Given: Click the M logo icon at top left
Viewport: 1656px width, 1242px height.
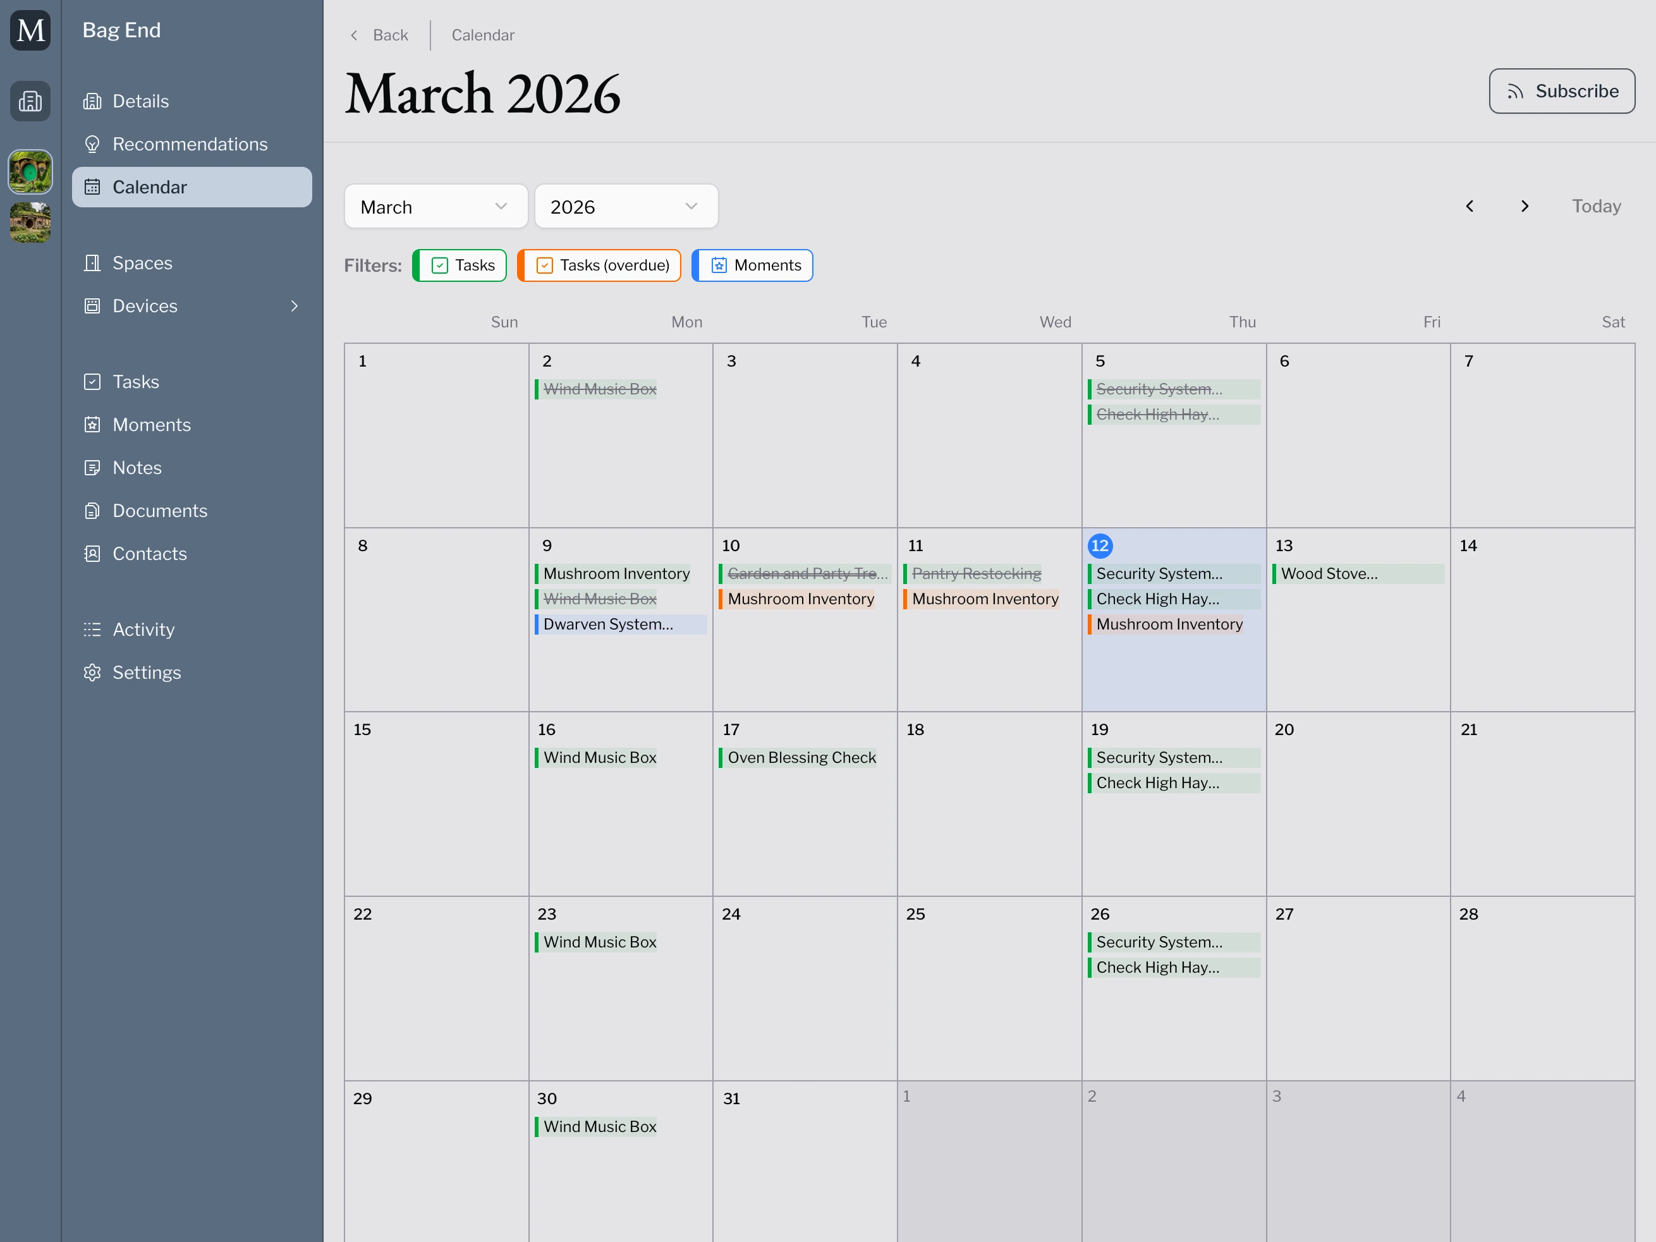Looking at the screenshot, I should [30, 31].
